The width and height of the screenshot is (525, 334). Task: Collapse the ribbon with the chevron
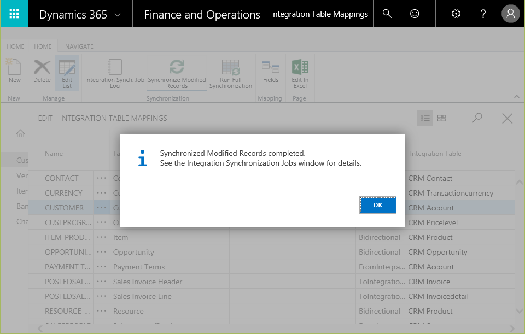517,97
